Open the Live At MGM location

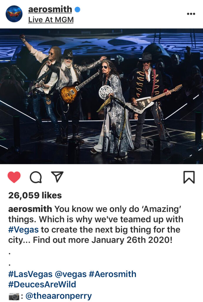[x=51, y=20]
